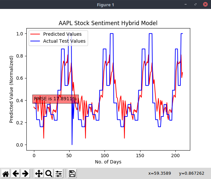Click the red line sample in the legend
The width and height of the screenshot is (211, 179).
(x=35, y=34)
